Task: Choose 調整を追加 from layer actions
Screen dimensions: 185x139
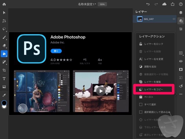Action: point(155,67)
